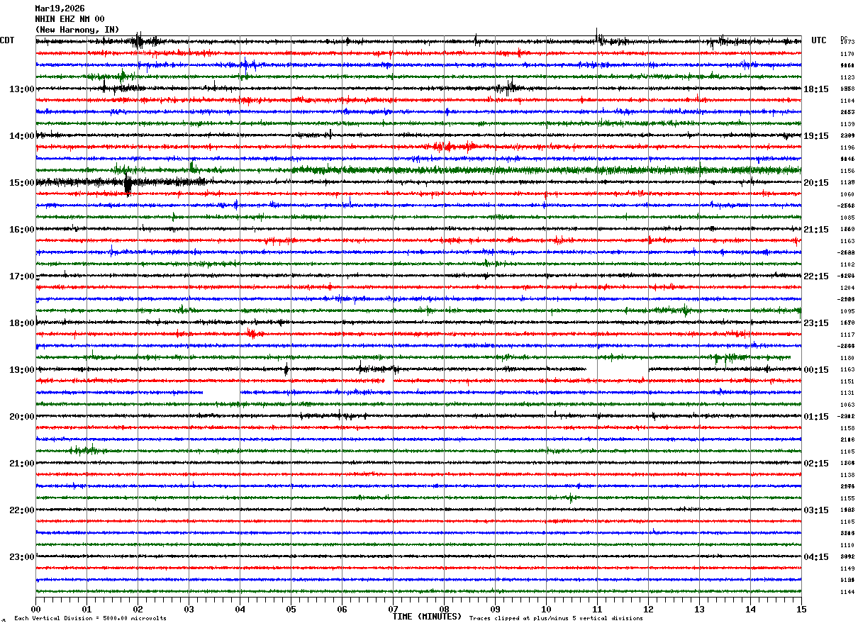Click the 19:15 UTC time label
The width and height of the screenshot is (858, 628).
816,136
